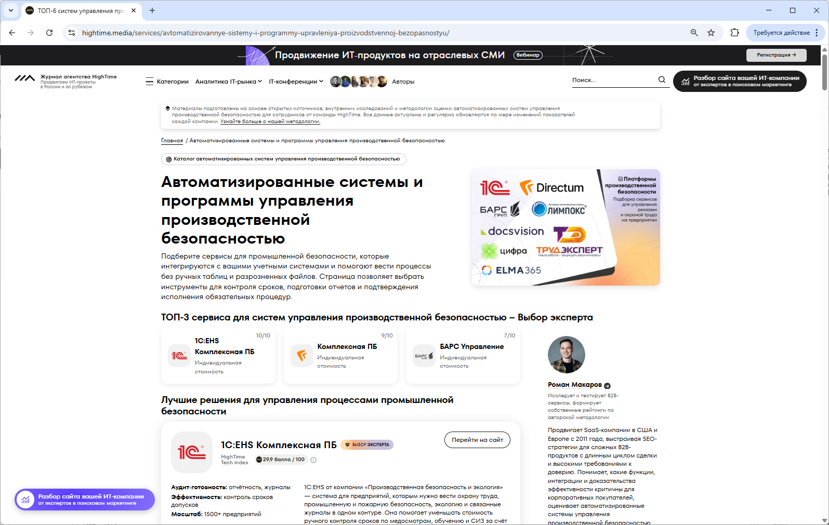Open the Вебинар badge in banner
The height and width of the screenshot is (525, 829).
point(528,55)
